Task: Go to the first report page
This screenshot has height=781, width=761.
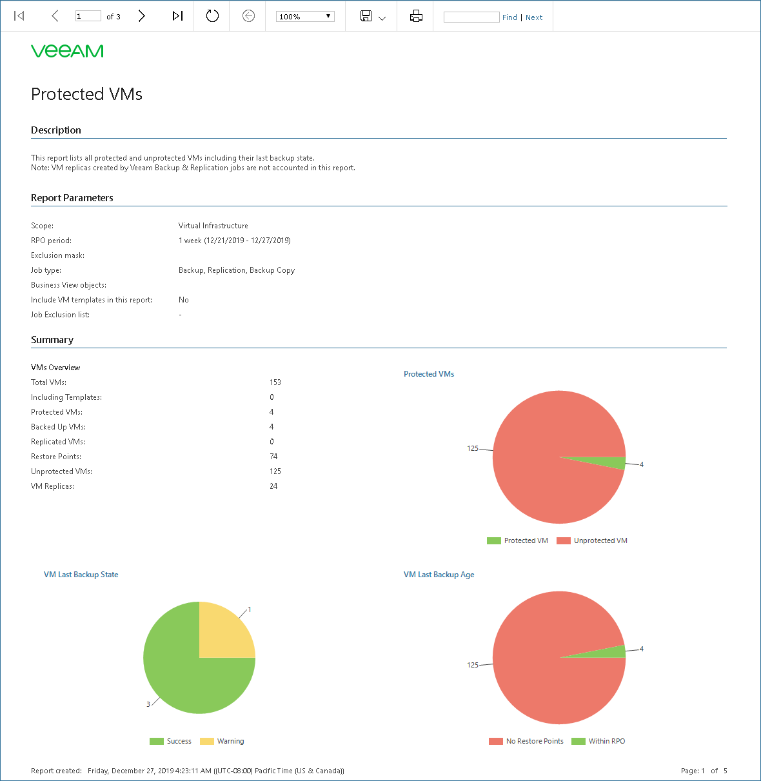Action: click(x=19, y=16)
